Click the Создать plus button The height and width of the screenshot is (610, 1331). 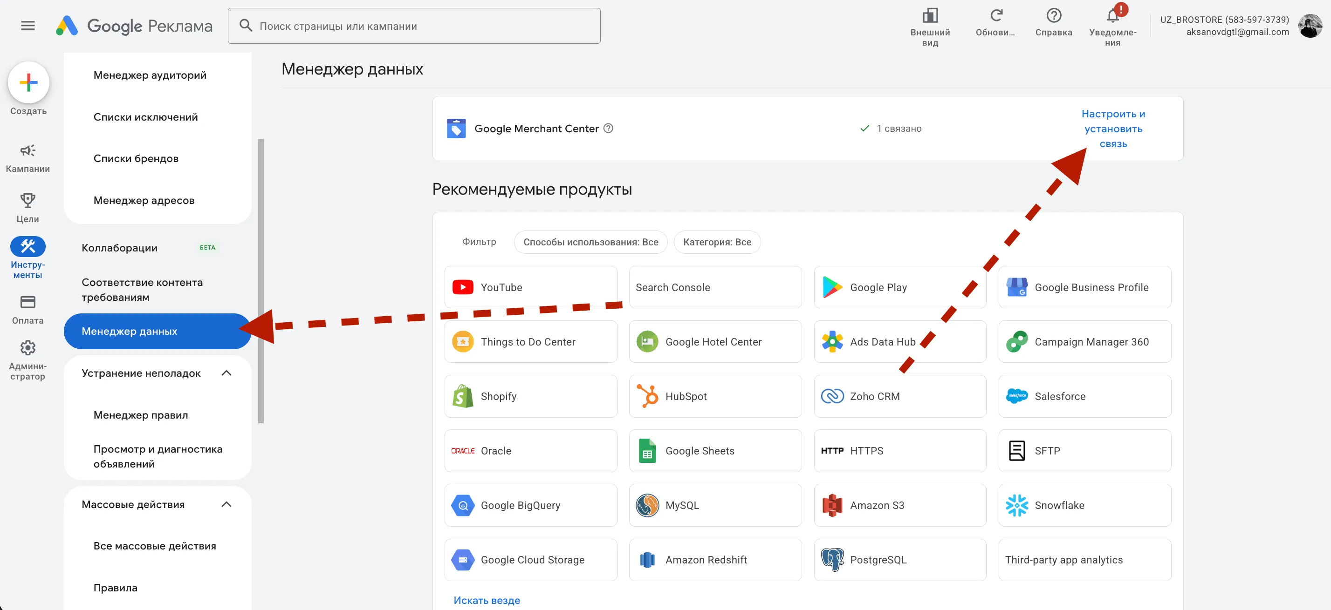[x=28, y=82]
